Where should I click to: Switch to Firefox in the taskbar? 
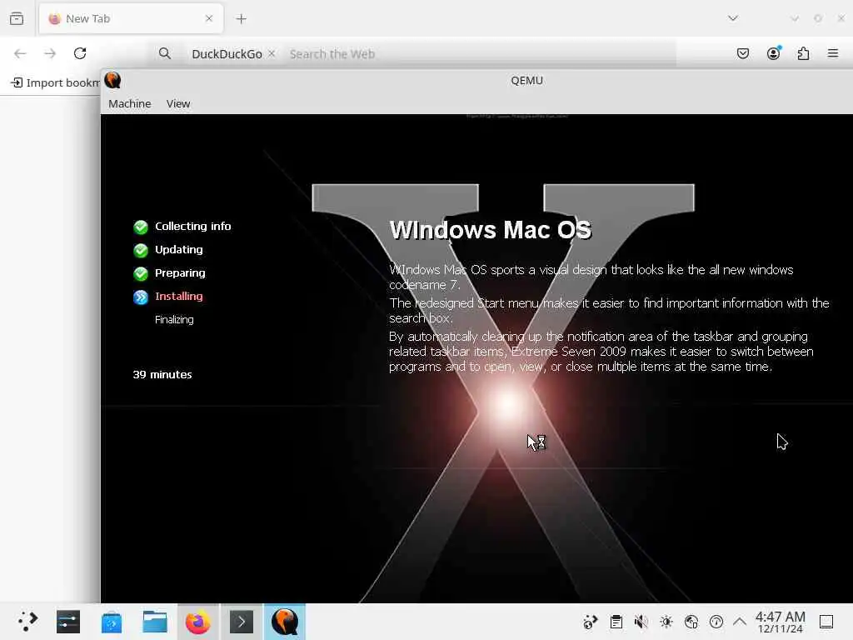[x=198, y=622]
